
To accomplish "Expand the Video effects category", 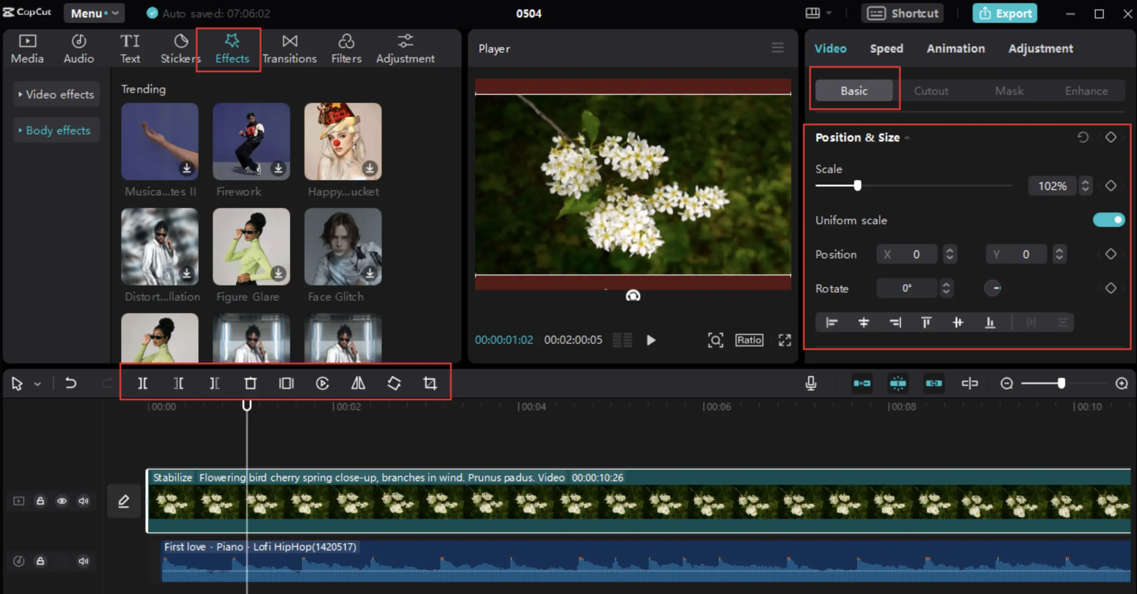I will [x=56, y=94].
